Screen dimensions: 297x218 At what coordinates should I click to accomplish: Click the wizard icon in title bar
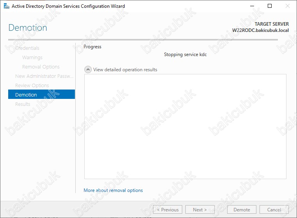6,6
